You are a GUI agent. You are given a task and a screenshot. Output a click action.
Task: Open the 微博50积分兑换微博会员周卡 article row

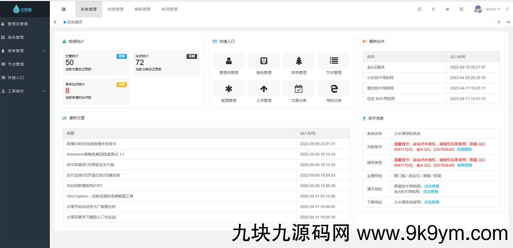pyautogui.click(x=91, y=144)
